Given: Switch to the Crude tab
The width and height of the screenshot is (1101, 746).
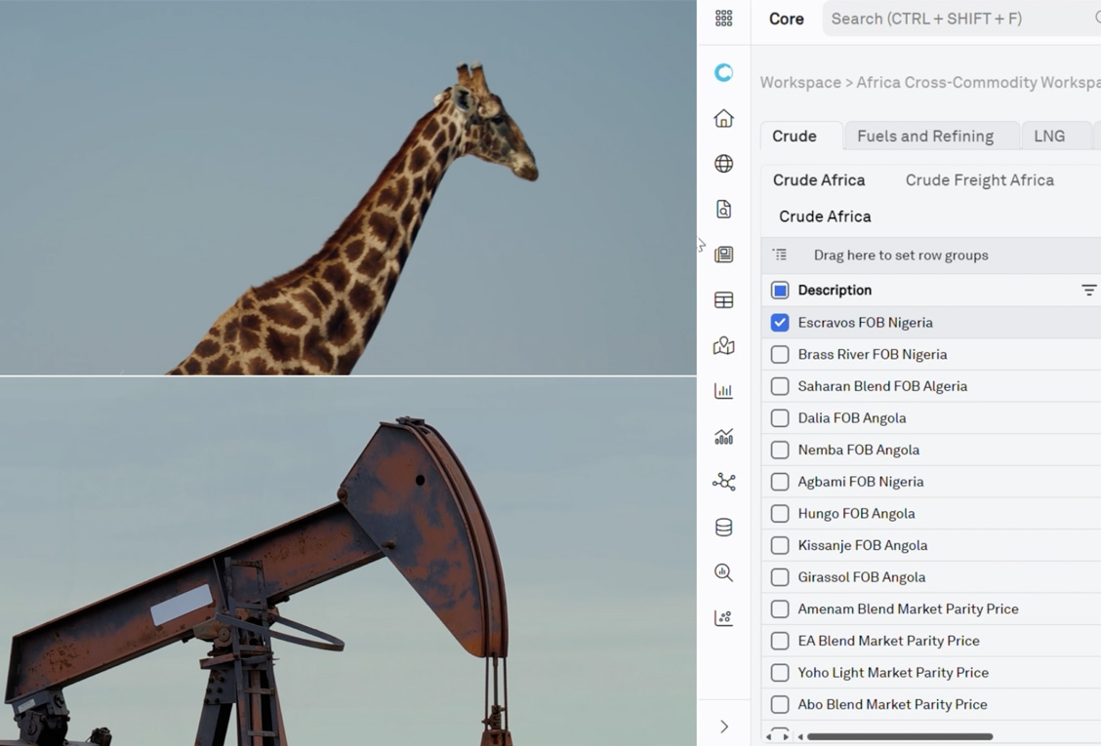Looking at the screenshot, I should (x=802, y=137).
